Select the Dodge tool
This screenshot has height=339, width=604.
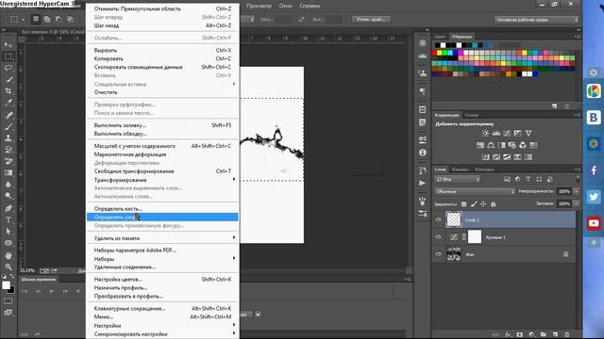(x=8, y=196)
